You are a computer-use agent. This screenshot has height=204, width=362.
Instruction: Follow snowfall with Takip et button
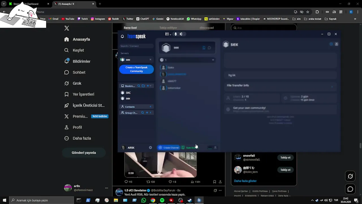[285, 157]
